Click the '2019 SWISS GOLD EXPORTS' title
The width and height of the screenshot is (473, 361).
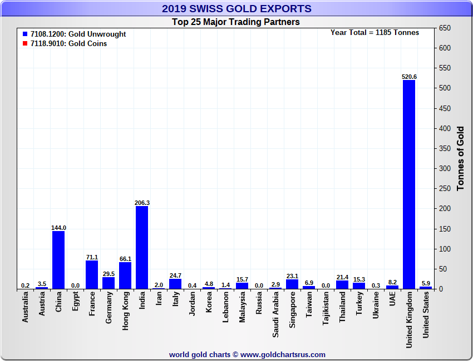[x=237, y=8]
